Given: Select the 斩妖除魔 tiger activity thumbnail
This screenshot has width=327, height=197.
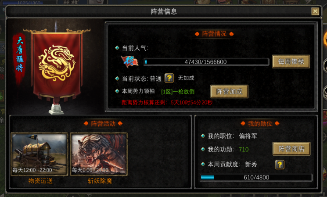Looking at the screenshot, I should pos(99,154).
